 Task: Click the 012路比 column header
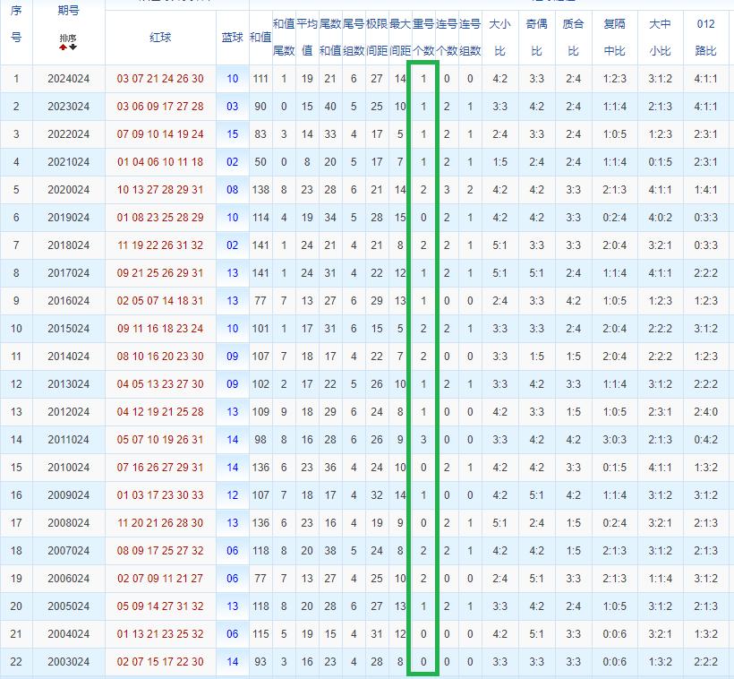pyautogui.click(x=705, y=37)
